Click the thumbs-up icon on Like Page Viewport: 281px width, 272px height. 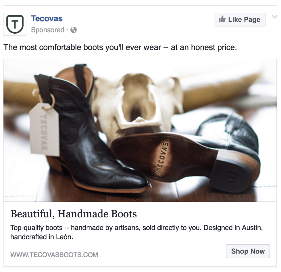222,20
